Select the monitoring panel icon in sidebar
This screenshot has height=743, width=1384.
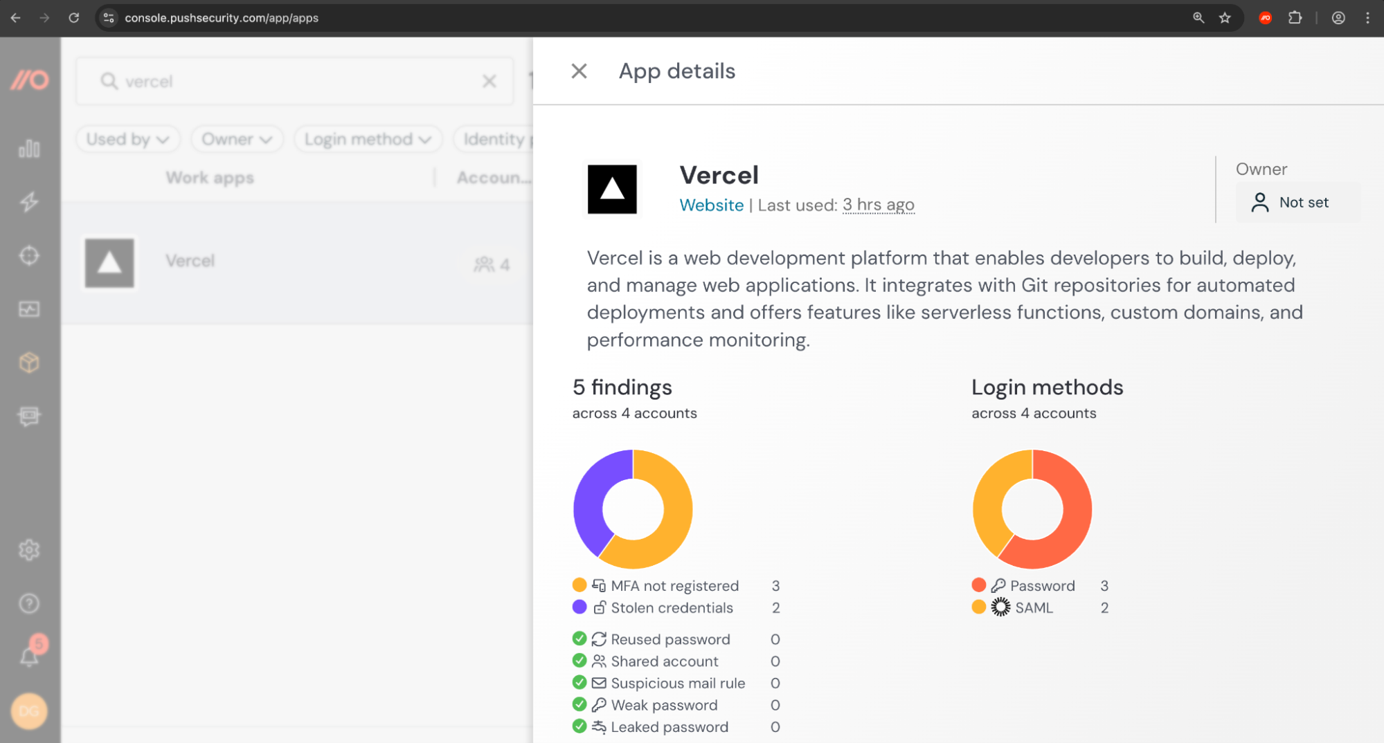30,309
